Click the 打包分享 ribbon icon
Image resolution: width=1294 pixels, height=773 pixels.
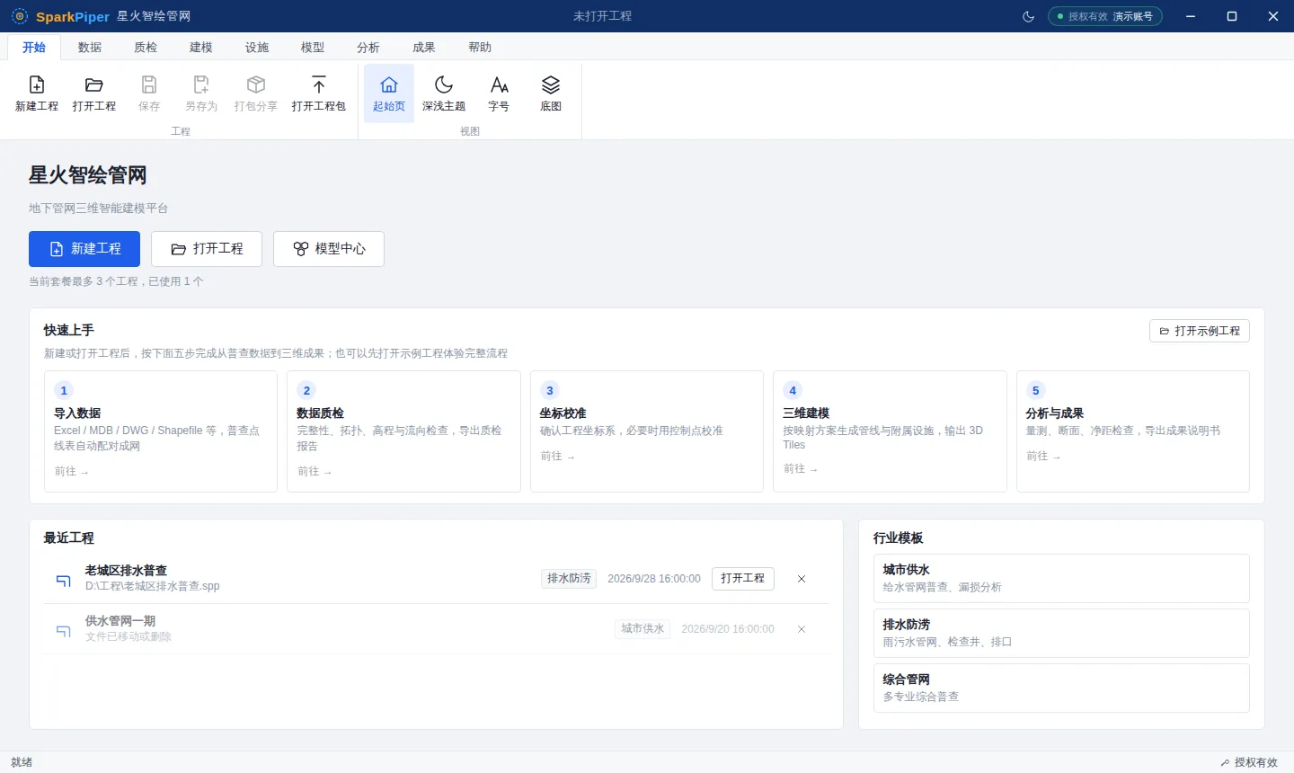(256, 84)
